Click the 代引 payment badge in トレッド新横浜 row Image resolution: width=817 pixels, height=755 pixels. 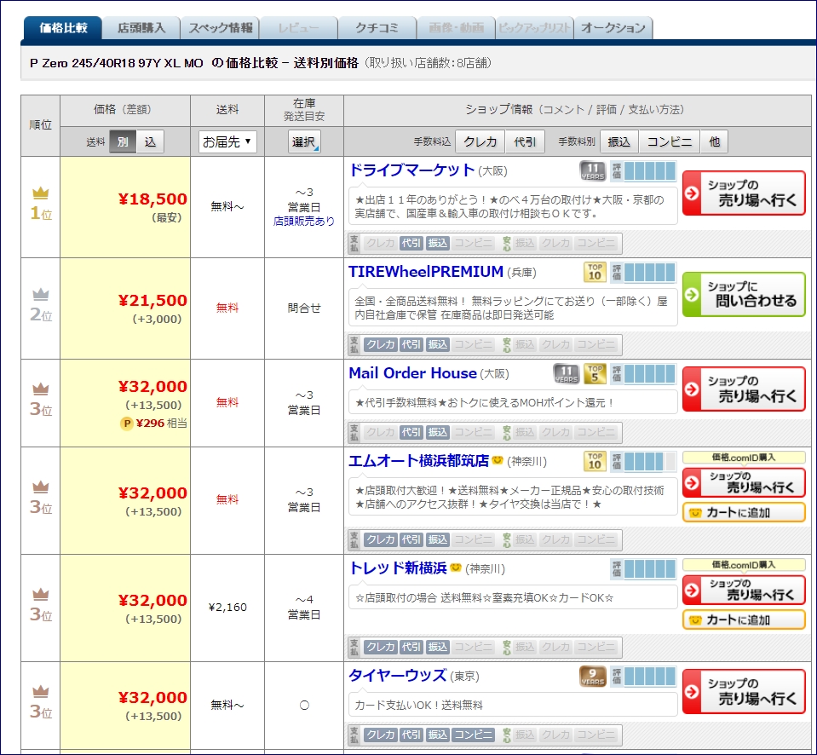[x=411, y=647]
